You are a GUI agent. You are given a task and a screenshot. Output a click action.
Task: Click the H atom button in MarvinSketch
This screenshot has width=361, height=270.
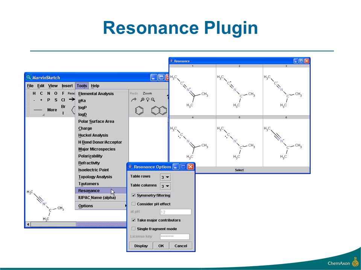(x=34, y=93)
